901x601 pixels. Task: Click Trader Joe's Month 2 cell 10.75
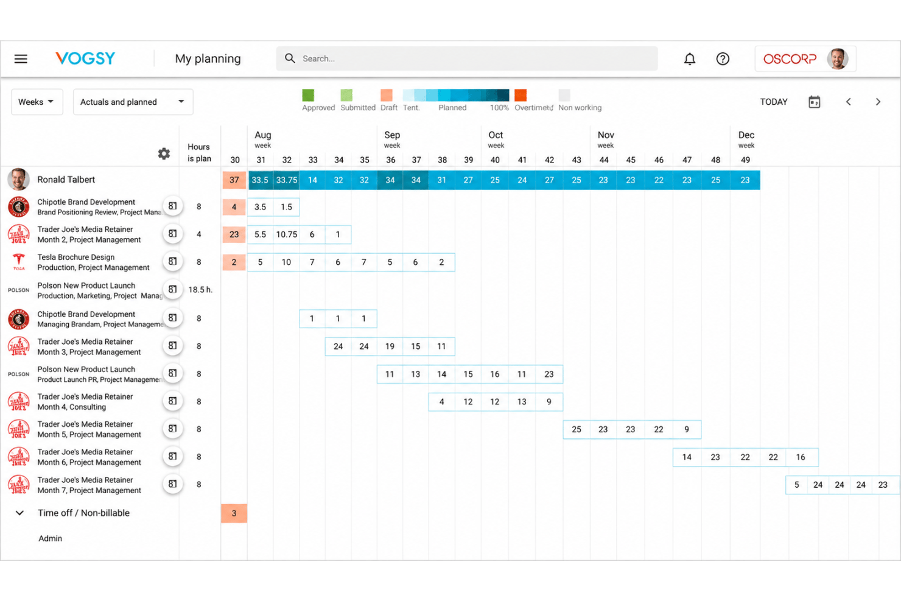coord(286,234)
